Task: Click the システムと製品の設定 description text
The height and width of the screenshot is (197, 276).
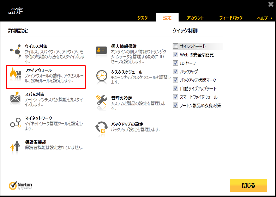Action: [138, 106]
